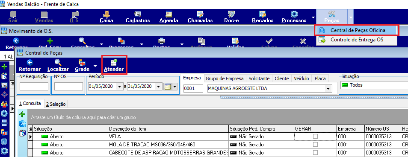Click the recycle bin icon beside the grid
Viewport: 408px width, 157px height.
coord(22,133)
